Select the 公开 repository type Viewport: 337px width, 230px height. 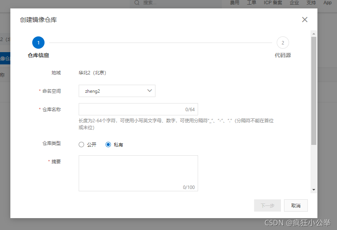click(x=81, y=145)
